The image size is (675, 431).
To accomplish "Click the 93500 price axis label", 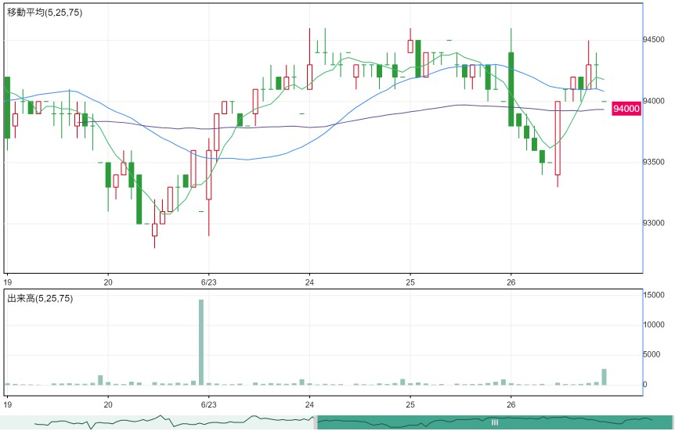I will [654, 162].
